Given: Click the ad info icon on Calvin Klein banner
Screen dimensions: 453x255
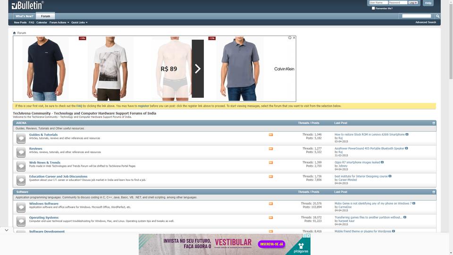Looking at the screenshot, I should click(290, 38).
